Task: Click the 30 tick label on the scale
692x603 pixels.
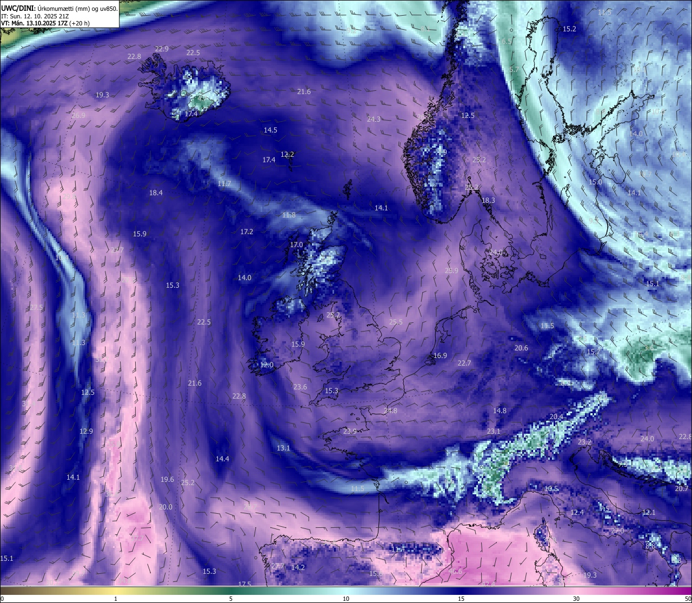Action: 576,599
